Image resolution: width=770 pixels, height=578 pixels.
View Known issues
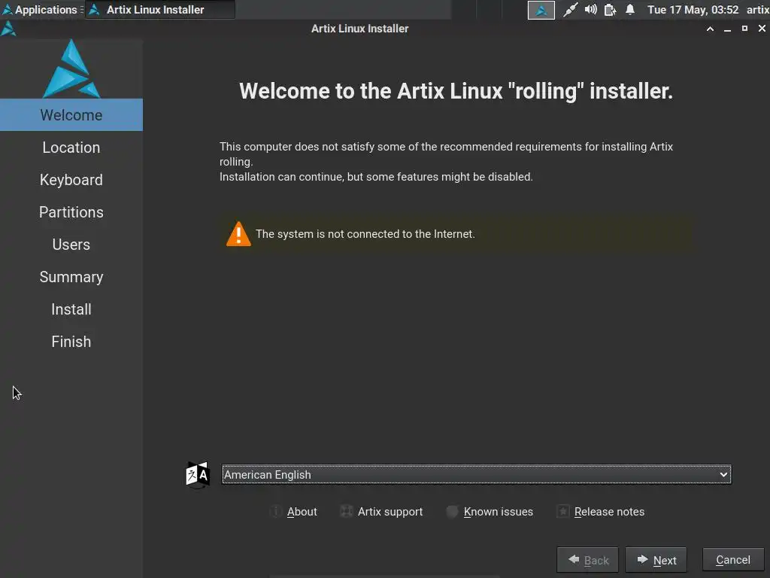click(x=490, y=512)
